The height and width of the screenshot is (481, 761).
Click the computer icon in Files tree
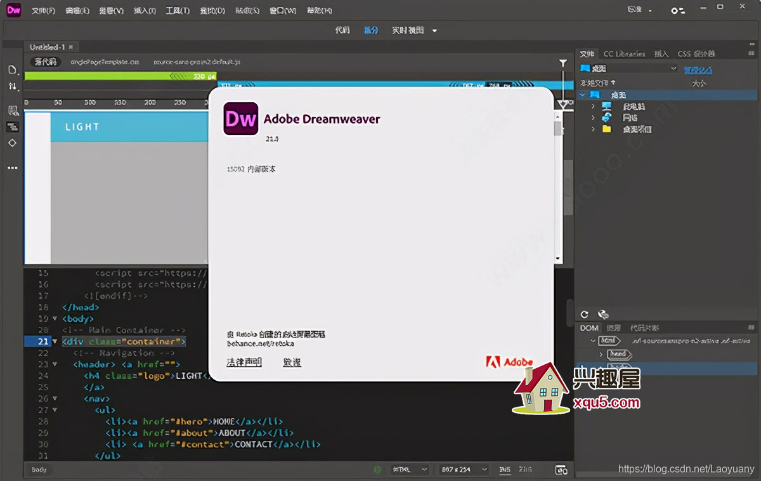point(607,106)
